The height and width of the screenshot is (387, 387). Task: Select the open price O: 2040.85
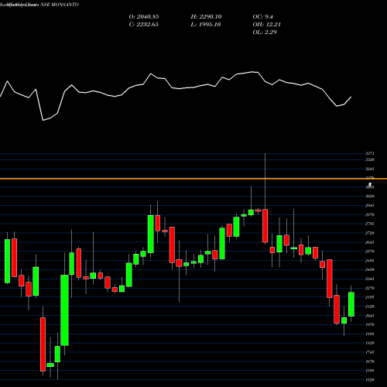(x=144, y=17)
